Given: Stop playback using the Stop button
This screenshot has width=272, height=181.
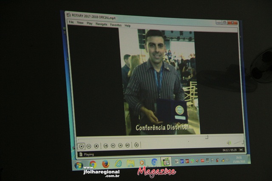Looking at the screenshot, I should pyautogui.click(x=96, y=146).
